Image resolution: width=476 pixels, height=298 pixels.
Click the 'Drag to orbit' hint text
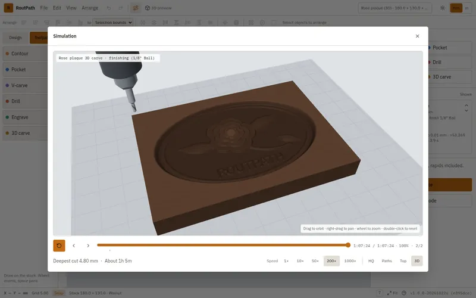(x=360, y=229)
